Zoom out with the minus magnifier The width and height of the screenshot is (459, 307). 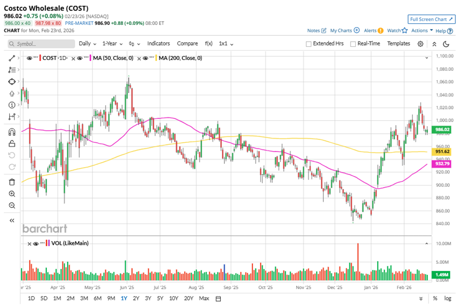pyautogui.click(x=12, y=205)
